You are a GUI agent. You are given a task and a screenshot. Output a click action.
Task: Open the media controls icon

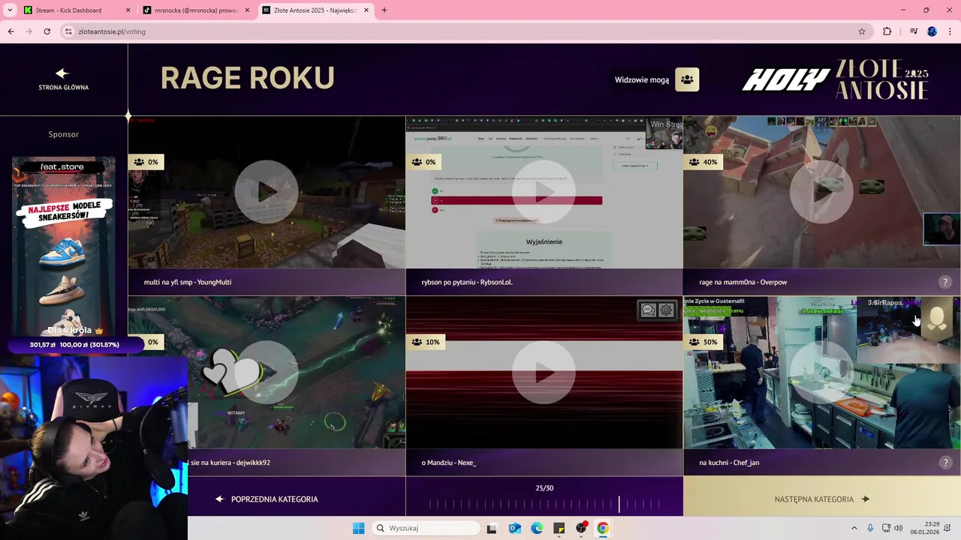(914, 31)
